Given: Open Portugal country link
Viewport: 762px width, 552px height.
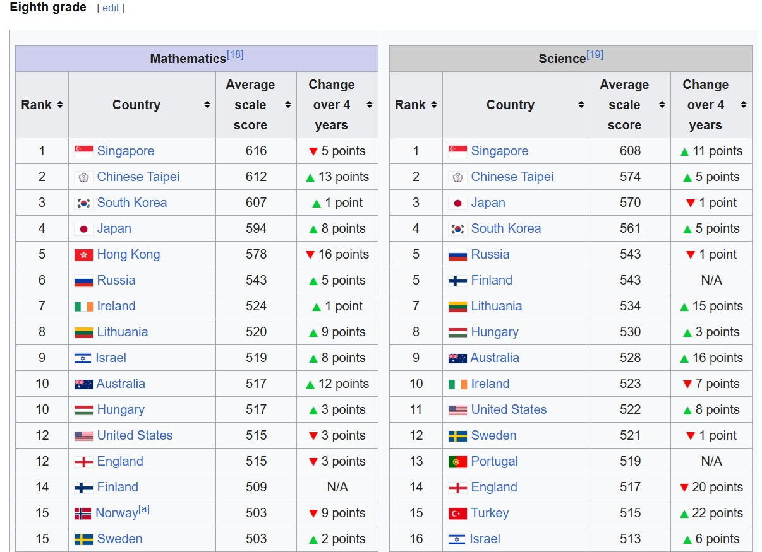Looking at the screenshot, I should [494, 461].
